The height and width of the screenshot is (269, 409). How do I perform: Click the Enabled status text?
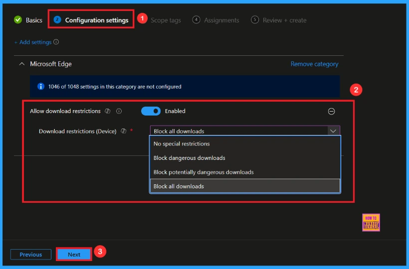tap(175, 111)
